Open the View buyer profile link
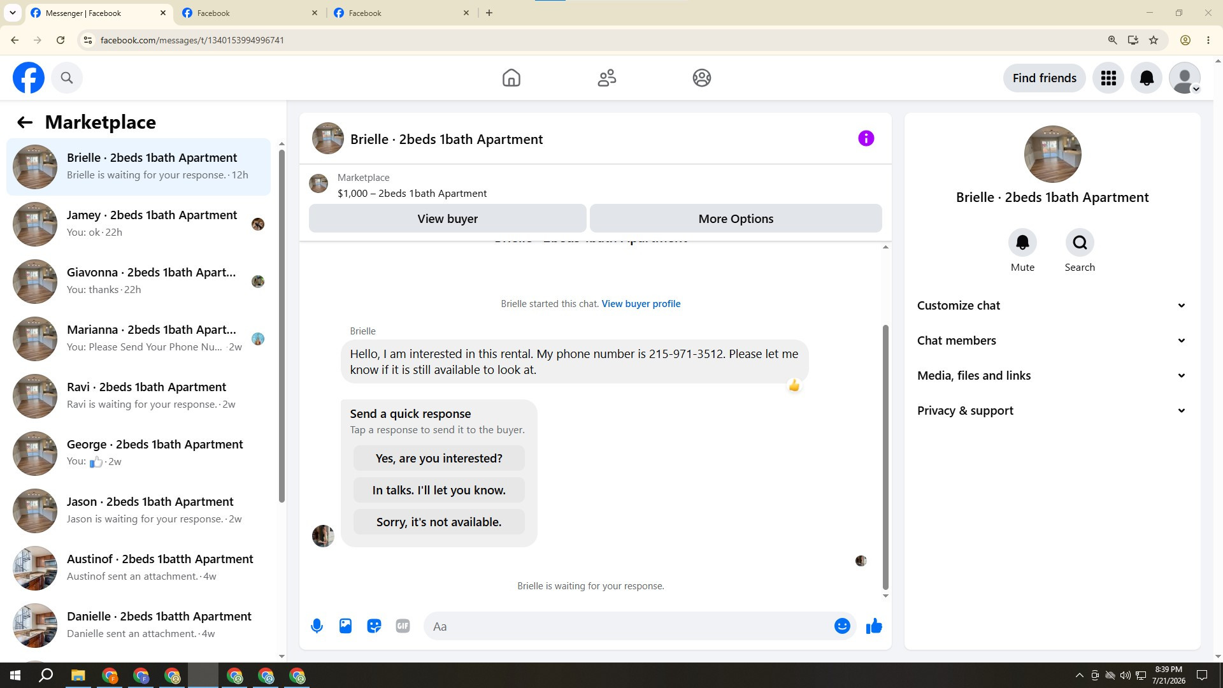The width and height of the screenshot is (1223, 688). pos(641,304)
